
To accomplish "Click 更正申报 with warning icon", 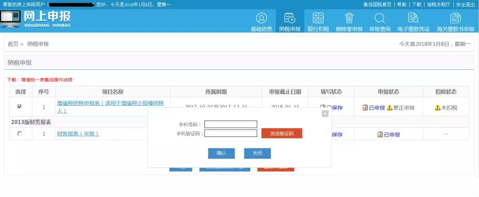I will 400,108.
